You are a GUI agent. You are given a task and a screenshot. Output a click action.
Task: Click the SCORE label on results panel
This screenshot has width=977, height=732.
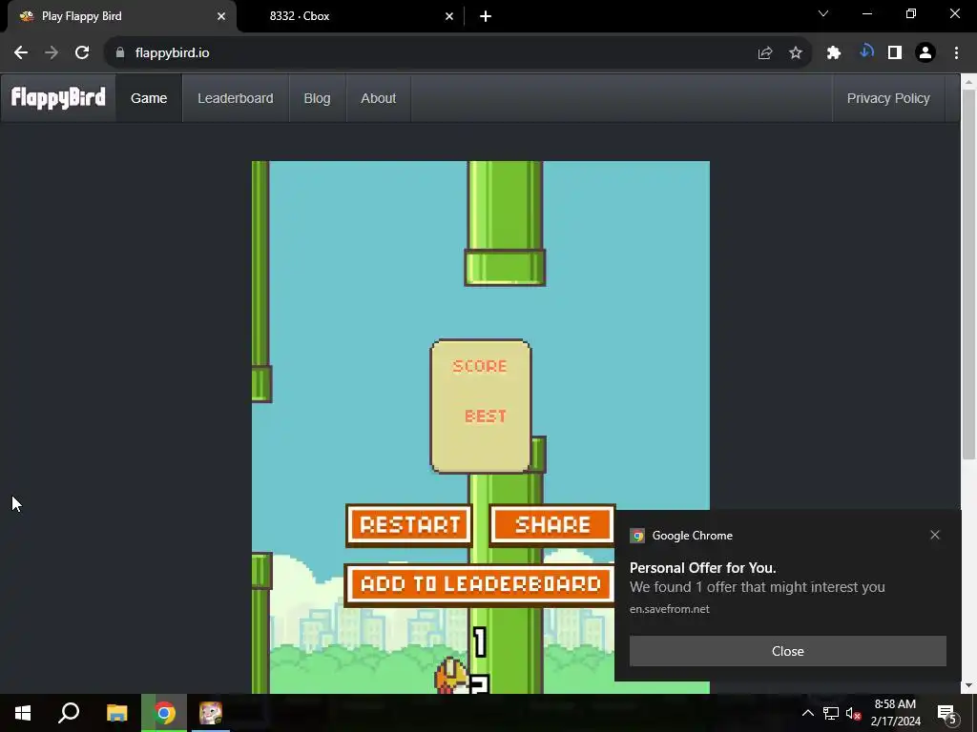tap(480, 366)
